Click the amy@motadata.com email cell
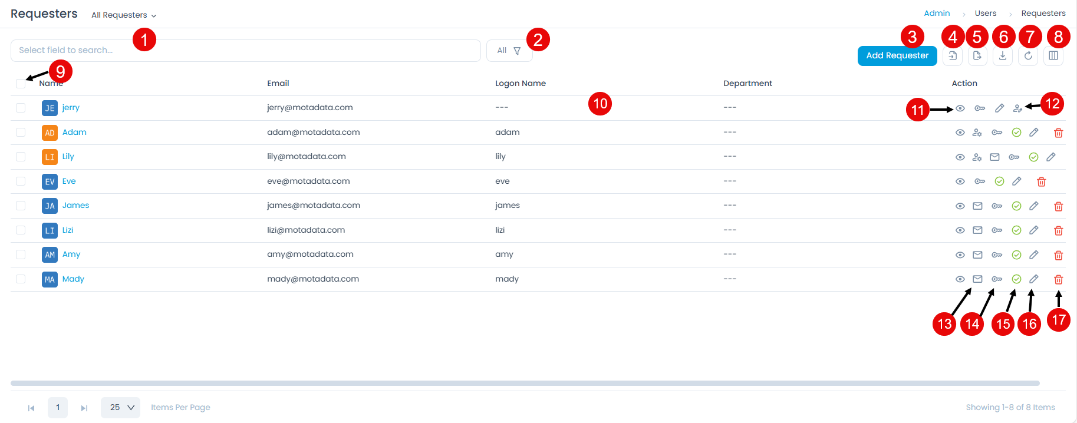 pyautogui.click(x=310, y=255)
